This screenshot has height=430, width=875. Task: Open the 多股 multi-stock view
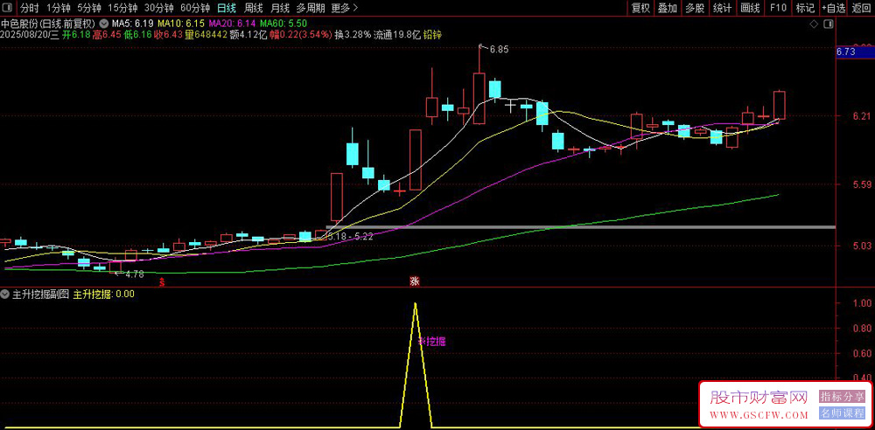695,8
